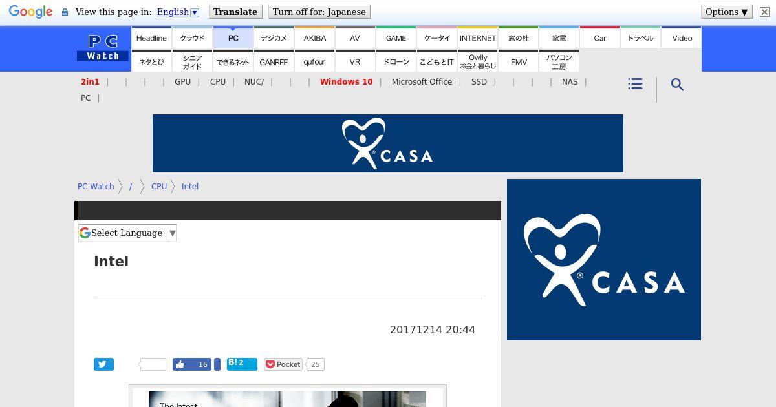Open the 家電 tab
The image size is (776, 407).
tap(559, 37)
